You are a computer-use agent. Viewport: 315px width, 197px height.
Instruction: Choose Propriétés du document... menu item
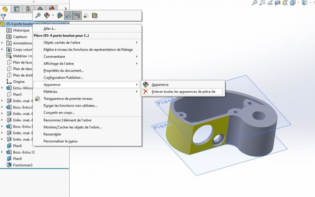[64, 71]
